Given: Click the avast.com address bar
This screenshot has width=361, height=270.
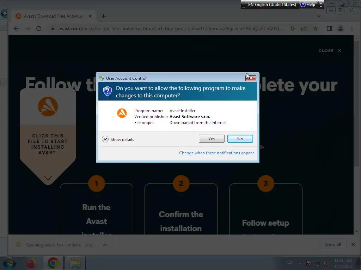Looking at the screenshot, I should pyautogui.click(x=171, y=29).
